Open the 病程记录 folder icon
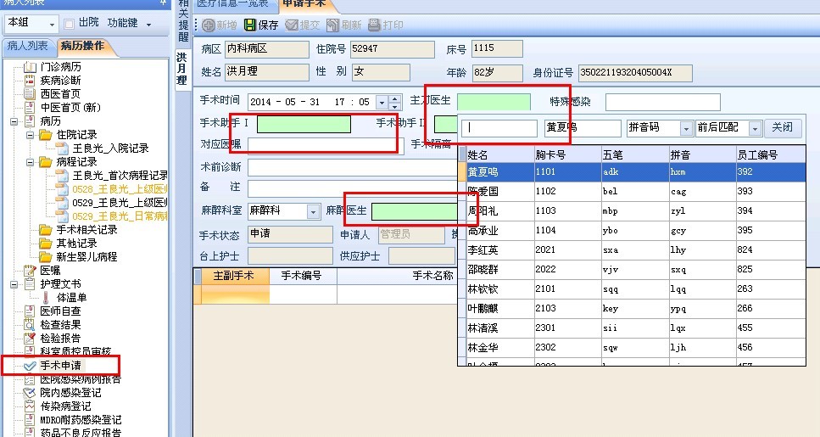This screenshot has height=437, width=820. [x=46, y=162]
